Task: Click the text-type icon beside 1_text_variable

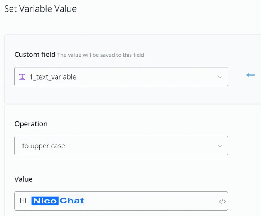Action: click(22, 77)
